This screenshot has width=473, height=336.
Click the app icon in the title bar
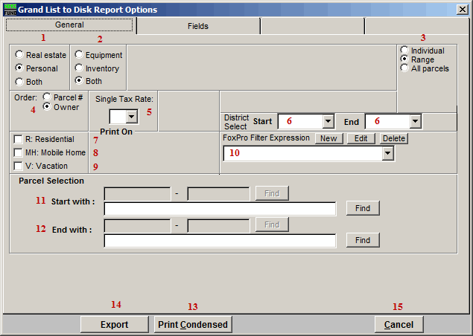tap(8, 9)
